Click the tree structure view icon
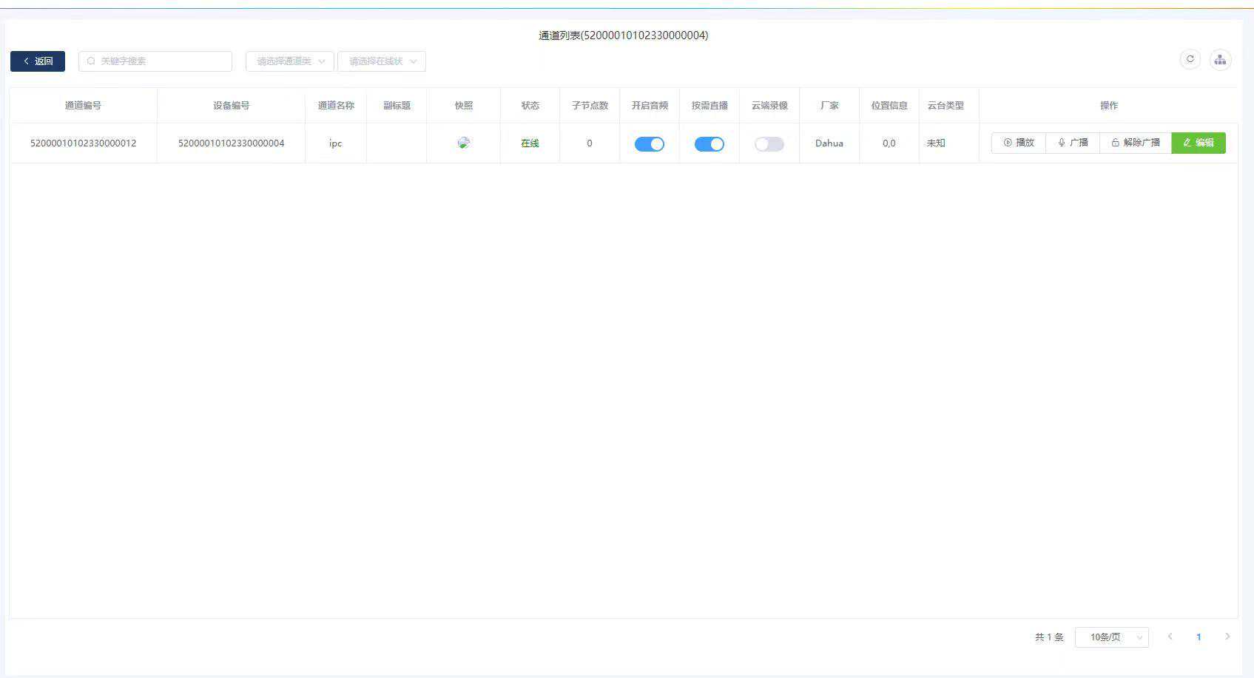Screen dimensions: 1254x678 (1220, 60)
